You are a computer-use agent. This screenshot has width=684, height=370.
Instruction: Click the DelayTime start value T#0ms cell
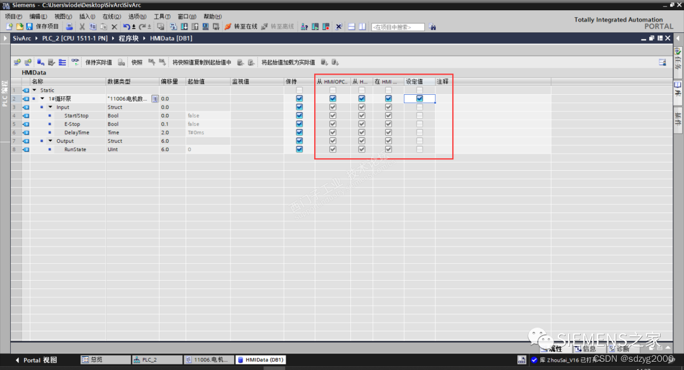click(x=208, y=132)
